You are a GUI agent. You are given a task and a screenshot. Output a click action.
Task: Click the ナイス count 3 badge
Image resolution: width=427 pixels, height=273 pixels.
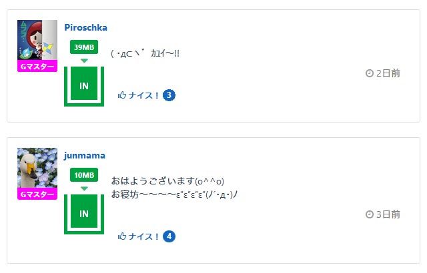tap(169, 95)
